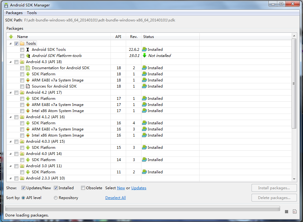Collapse the Android 4.1.2 (API 16) group
Viewport: 303px width, 222px height.
click(x=10, y=117)
